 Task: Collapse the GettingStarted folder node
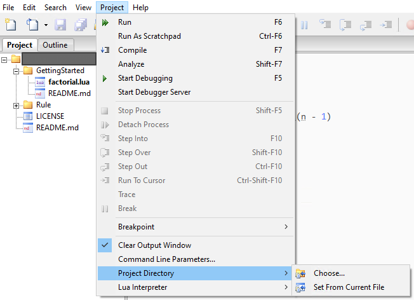[x=16, y=71]
